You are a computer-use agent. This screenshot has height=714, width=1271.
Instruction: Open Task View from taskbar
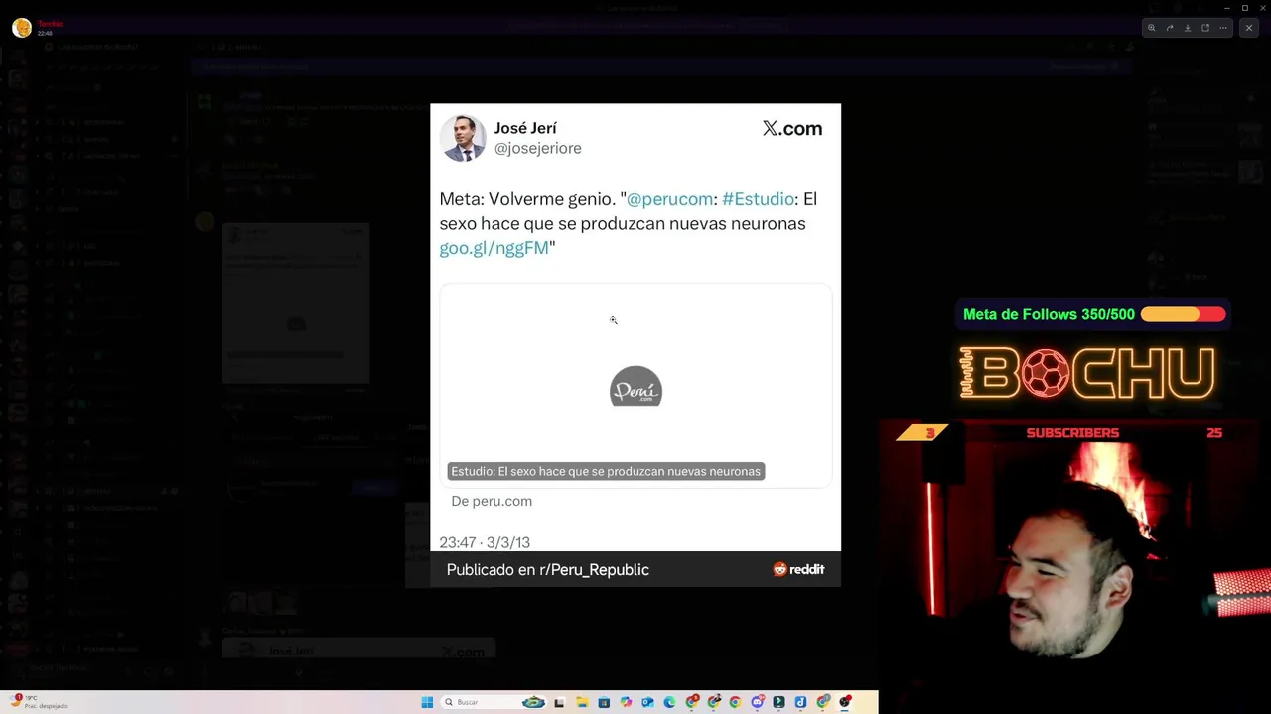559,702
